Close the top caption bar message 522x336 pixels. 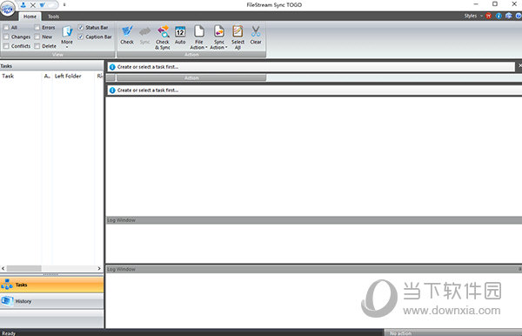point(519,66)
